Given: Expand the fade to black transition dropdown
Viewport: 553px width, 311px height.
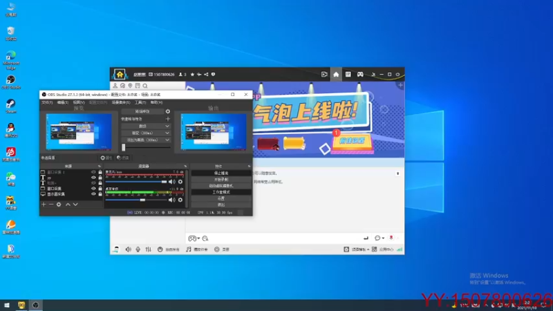Looking at the screenshot, I should tap(167, 140).
